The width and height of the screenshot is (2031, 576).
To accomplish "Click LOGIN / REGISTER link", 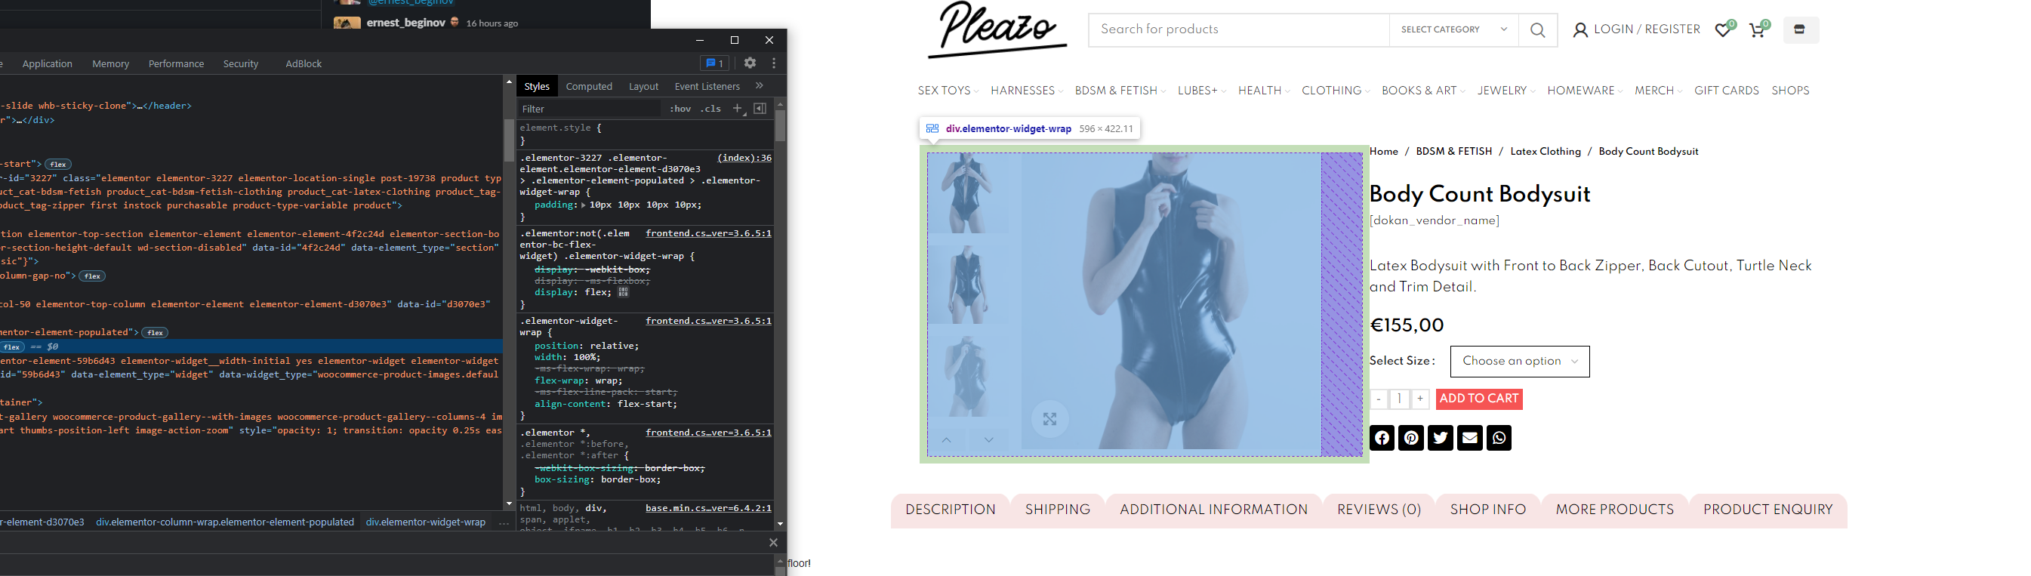I will (x=1647, y=30).
